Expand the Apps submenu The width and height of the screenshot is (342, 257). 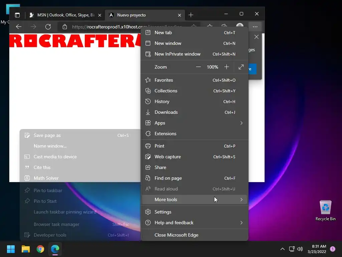[x=195, y=123]
